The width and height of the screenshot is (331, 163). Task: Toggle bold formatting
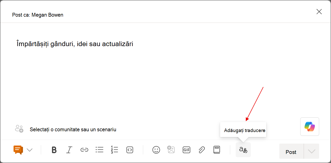(x=54, y=150)
